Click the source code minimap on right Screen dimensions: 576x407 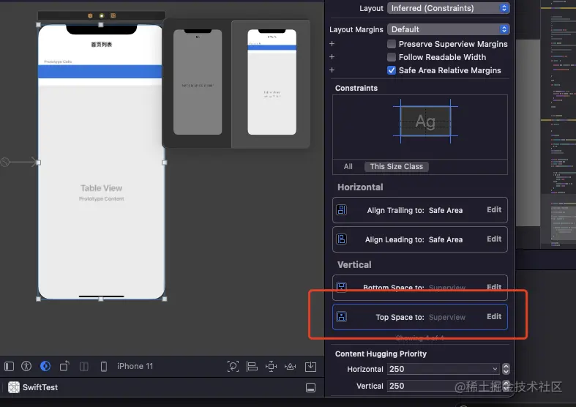(x=558, y=125)
